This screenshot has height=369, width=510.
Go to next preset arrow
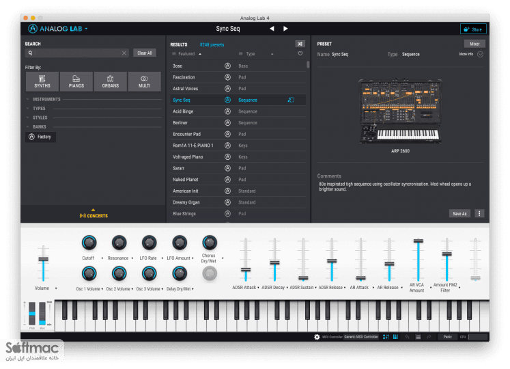click(x=285, y=29)
